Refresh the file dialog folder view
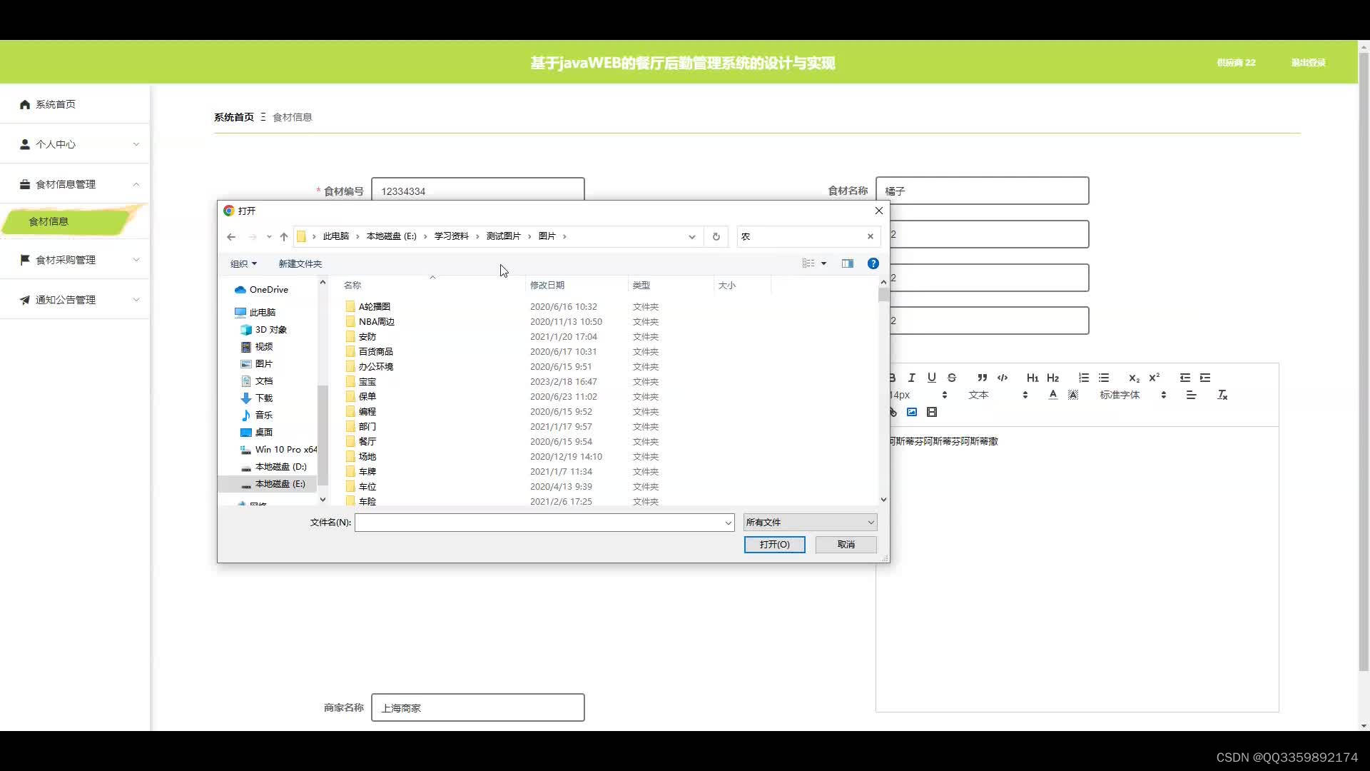Screen dimensions: 1370x771 tap(716, 237)
